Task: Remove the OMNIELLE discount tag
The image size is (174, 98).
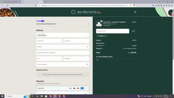Action: pyautogui.click(x=106, y=36)
